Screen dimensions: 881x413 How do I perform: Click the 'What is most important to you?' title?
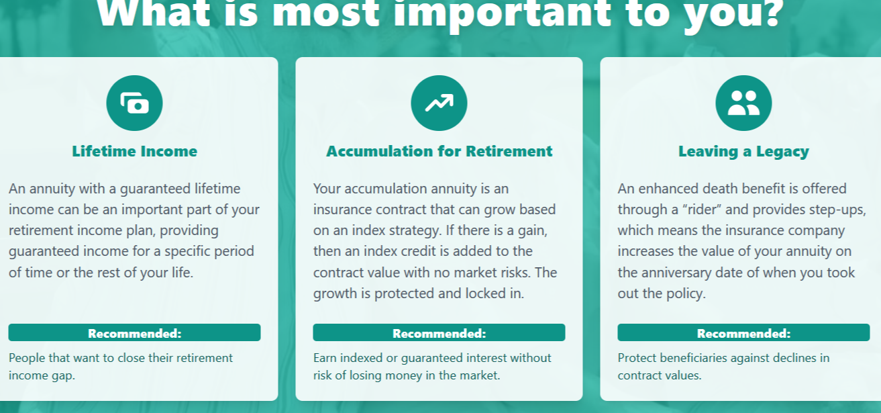(439, 15)
